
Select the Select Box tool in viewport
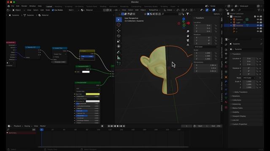(119, 20)
